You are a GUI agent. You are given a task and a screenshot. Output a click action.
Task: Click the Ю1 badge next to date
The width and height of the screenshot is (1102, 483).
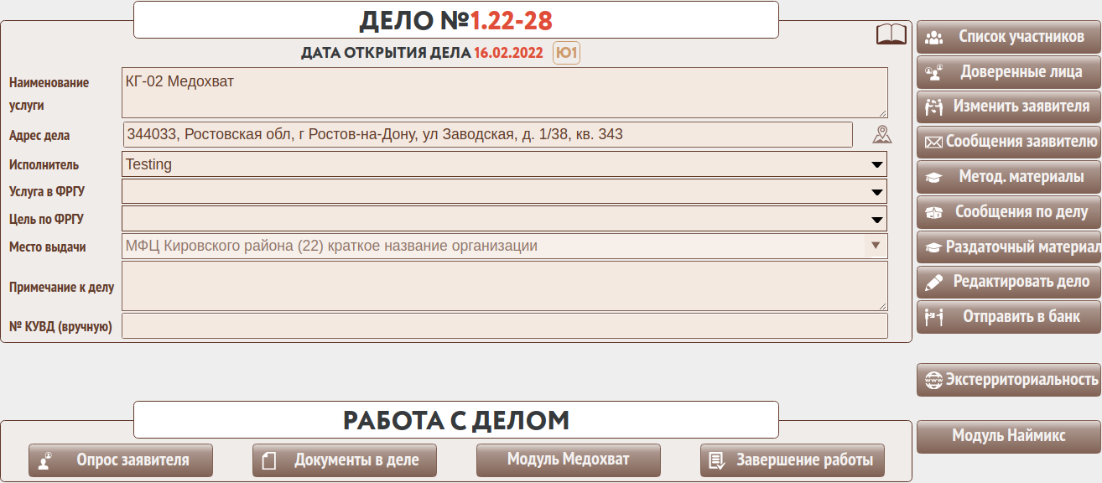pos(567,54)
